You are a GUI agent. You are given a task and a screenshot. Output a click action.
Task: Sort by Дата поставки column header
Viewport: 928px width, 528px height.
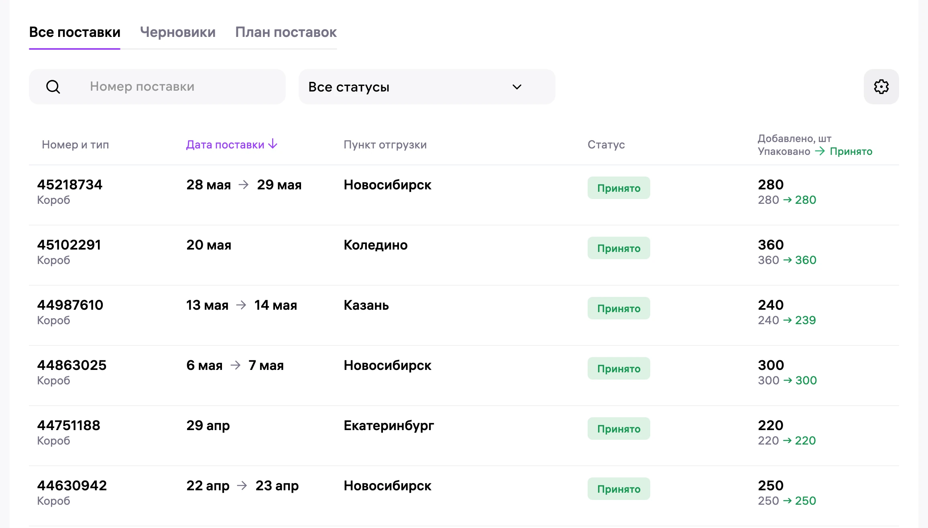click(x=225, y=144)
